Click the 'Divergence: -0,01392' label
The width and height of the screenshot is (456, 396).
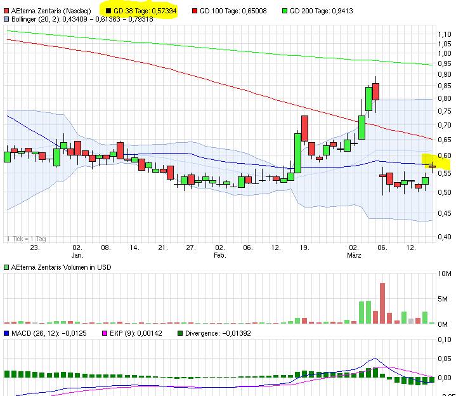coord(218,333)
